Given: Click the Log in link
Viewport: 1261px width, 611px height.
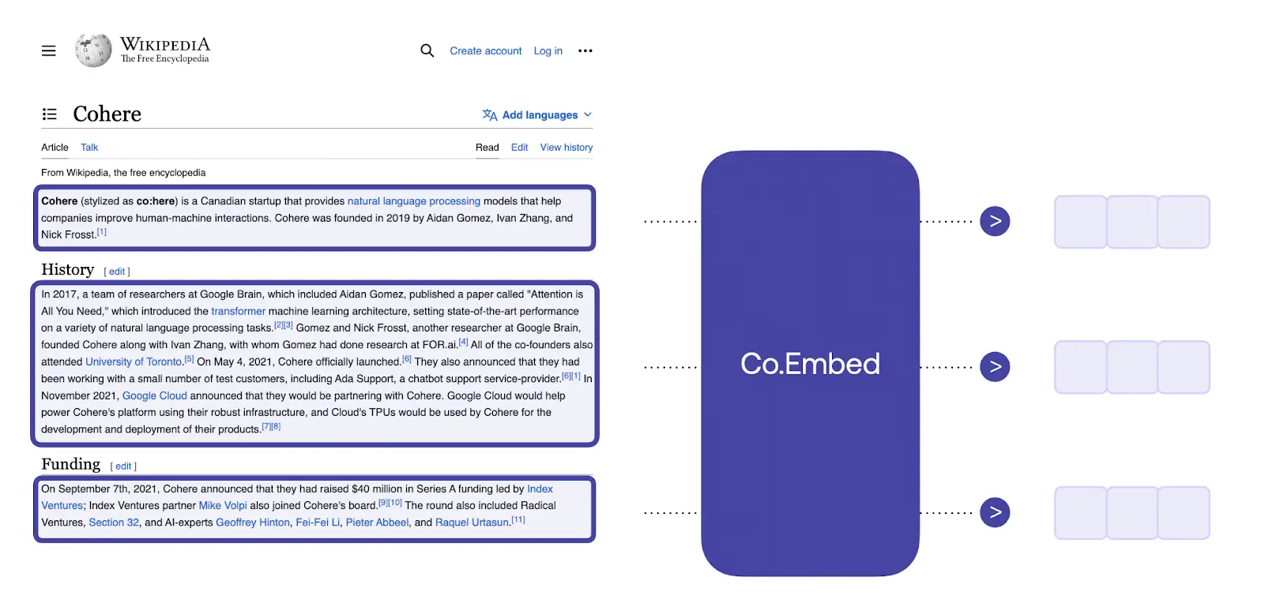Looking at the screenshot, I should tap(548, 51).
